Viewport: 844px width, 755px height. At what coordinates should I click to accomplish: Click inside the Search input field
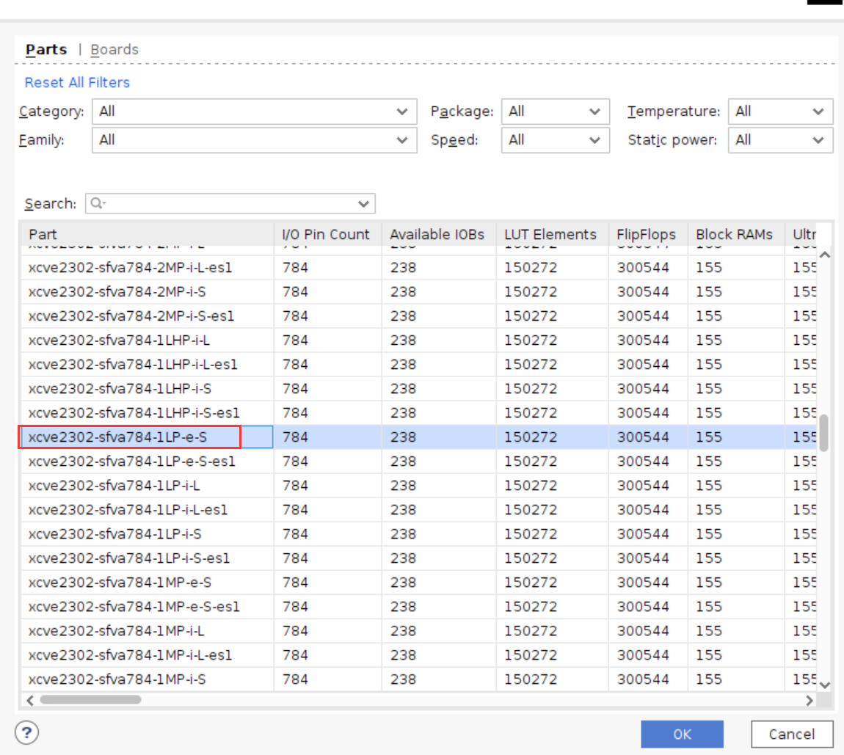click(x=230, y=203)
